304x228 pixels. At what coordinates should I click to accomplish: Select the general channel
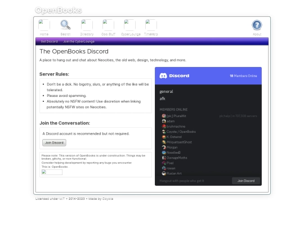pos(166,92)
